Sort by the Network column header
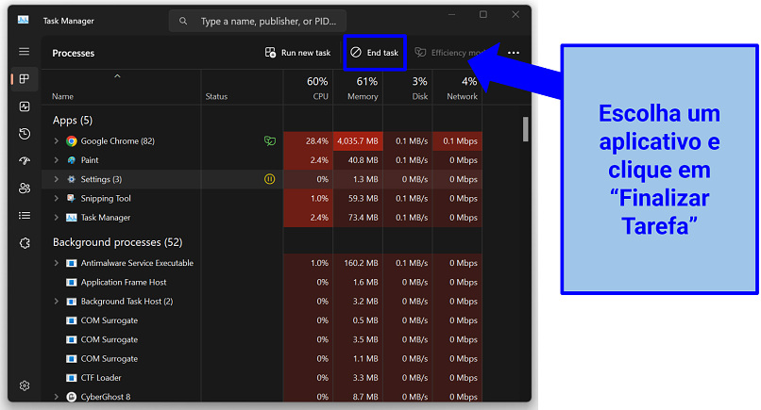The image size is (761, 410). pos(457,88)
